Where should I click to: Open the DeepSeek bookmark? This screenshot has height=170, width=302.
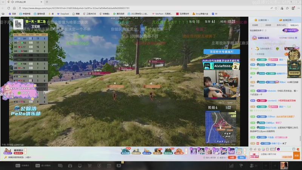(x=63, y=14)
